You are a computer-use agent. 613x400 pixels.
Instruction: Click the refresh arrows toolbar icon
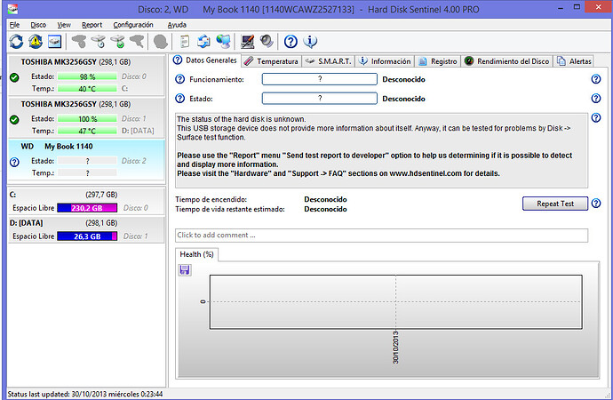click(16, 42)
